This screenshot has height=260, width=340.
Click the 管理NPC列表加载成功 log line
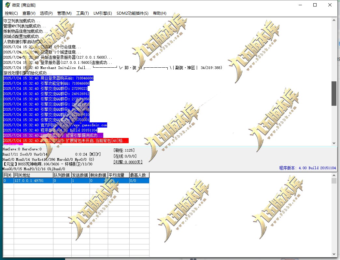pos(24,26)
